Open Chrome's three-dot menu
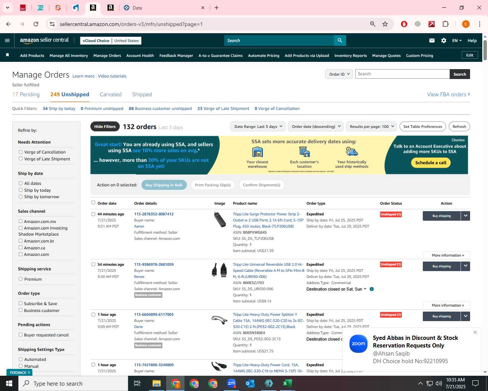 point(480,24)
